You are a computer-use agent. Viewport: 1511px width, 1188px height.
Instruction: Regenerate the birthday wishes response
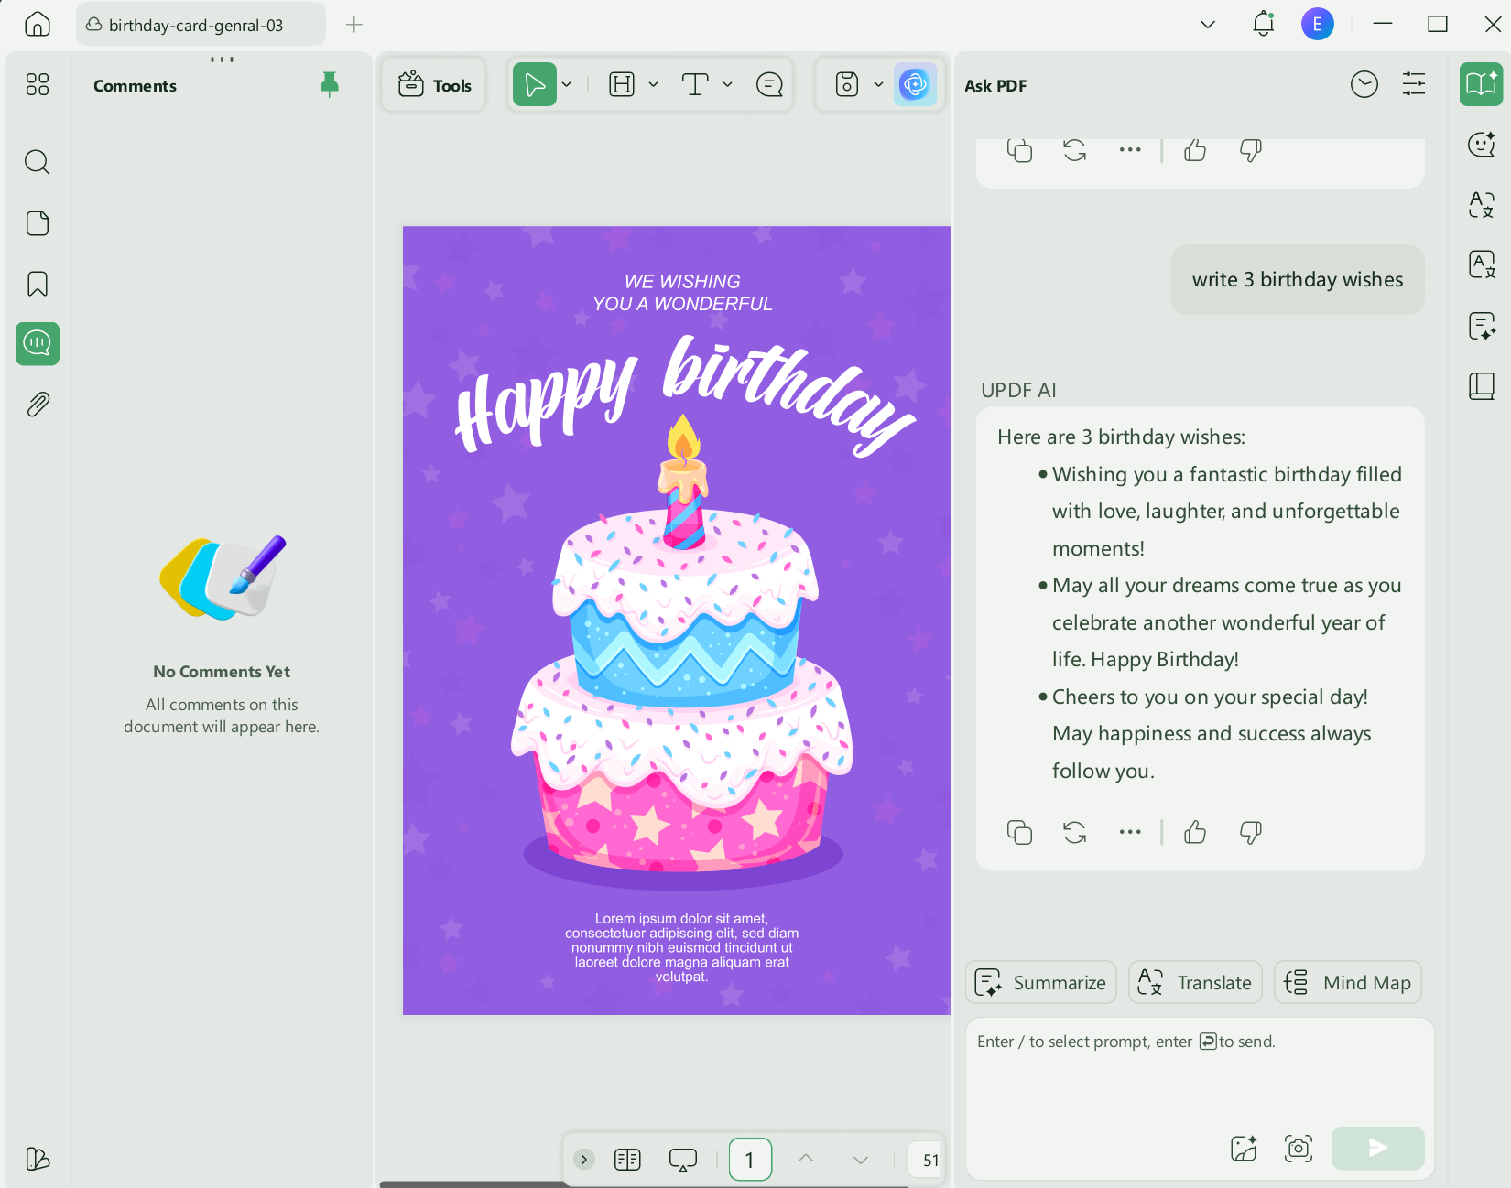[1075, 832]
